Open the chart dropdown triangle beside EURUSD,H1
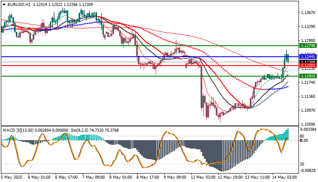This screenshot has height=182, width=318. point(4,5)
